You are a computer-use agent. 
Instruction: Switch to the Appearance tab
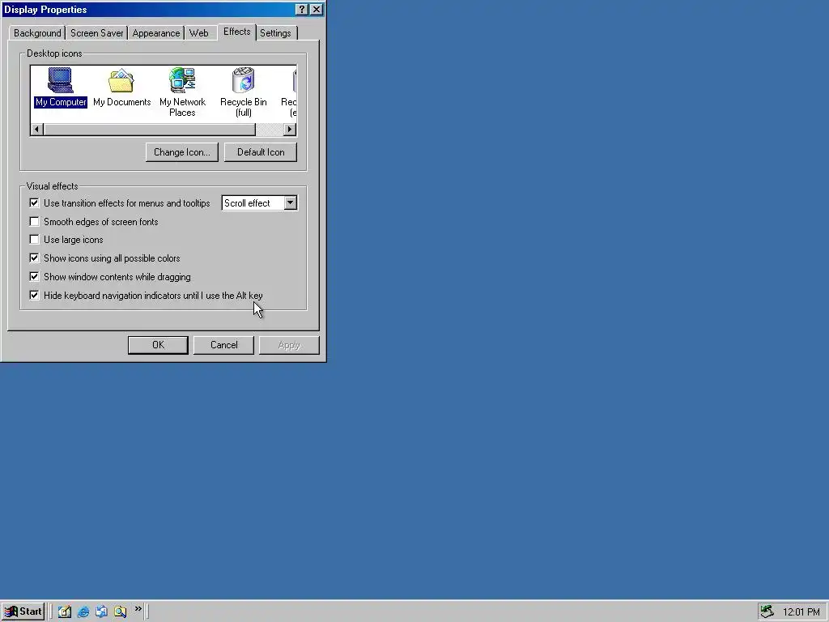(x=156, y=32)
